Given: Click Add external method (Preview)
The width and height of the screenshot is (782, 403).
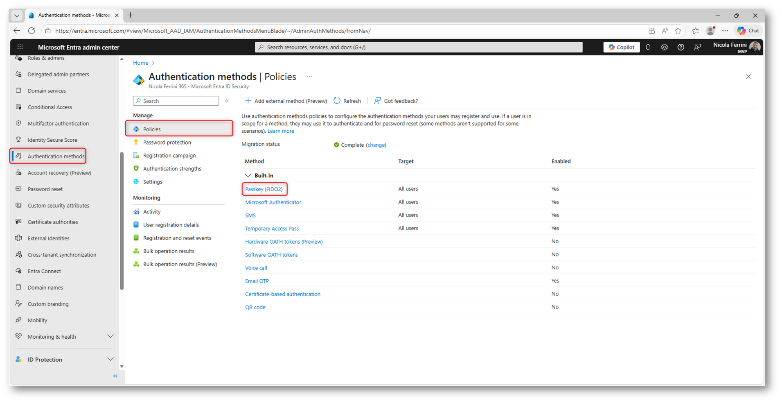Looking at the screenshot, I should 286,101.
